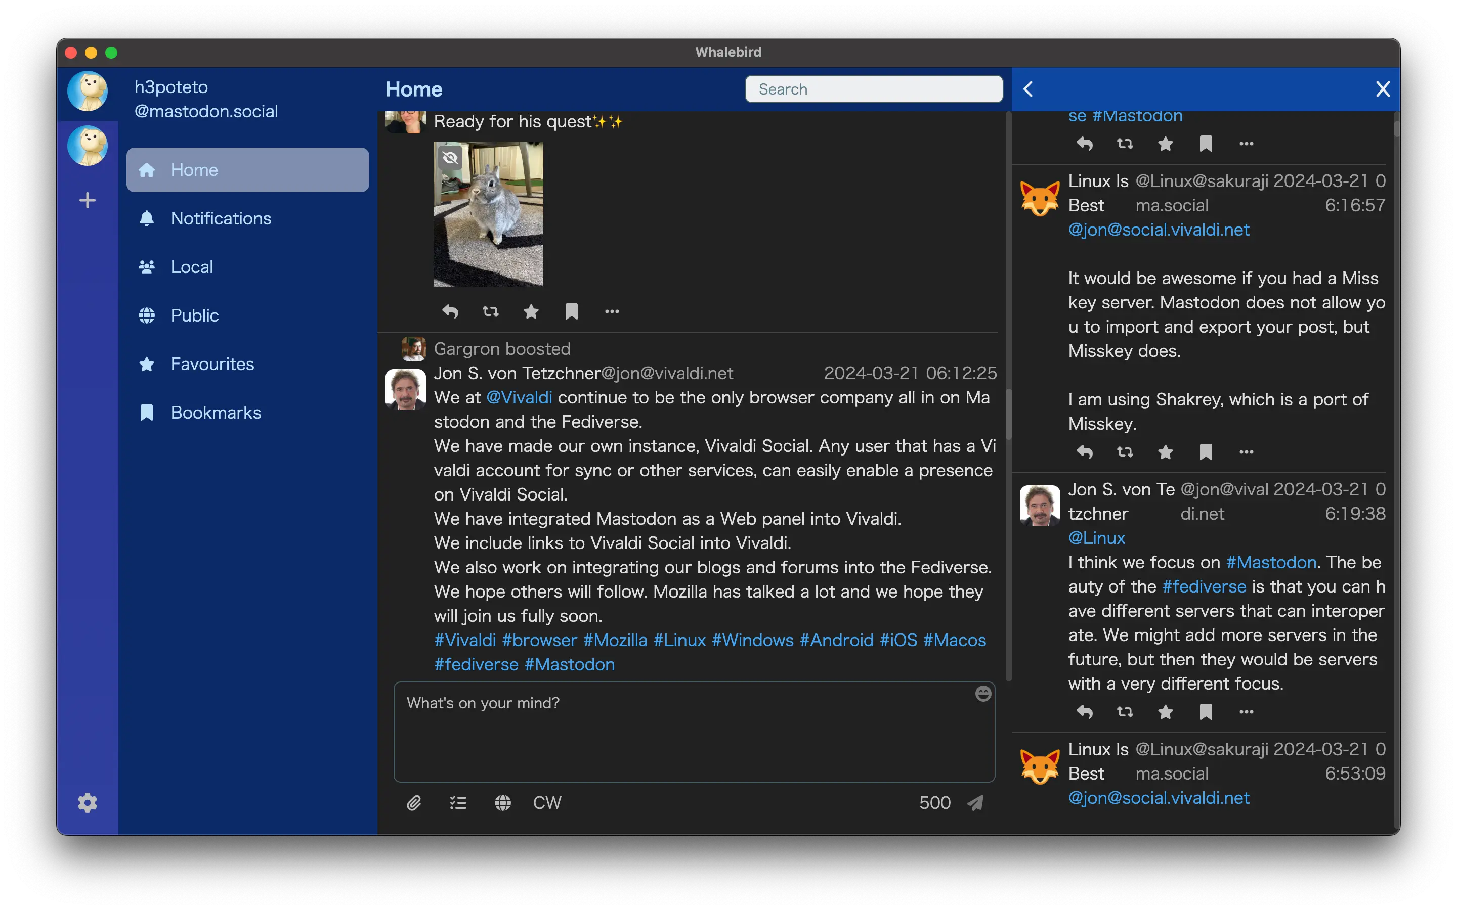The height and width of the screenshot is (910, 1457).
Task: Click the bookmark icon on Jon S. von Tetzchner post
Action: tap(1204, 713)
